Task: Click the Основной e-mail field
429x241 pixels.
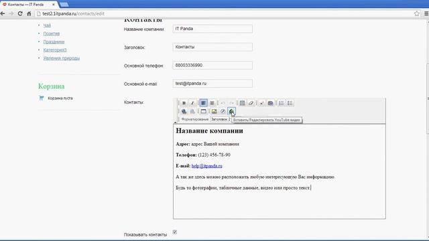Action: tap(212, 83)
